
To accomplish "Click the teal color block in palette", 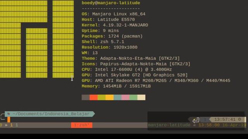I will [117, 97].
